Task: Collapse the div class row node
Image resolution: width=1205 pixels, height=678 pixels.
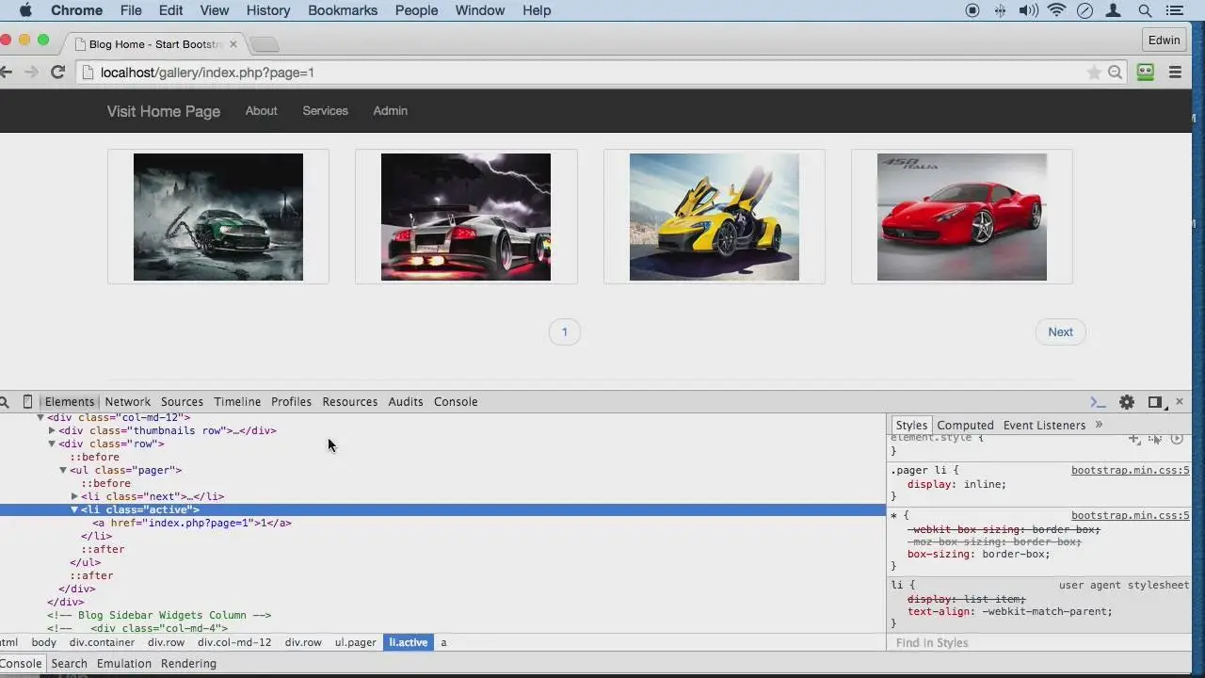Action: (x=52, y=444)
